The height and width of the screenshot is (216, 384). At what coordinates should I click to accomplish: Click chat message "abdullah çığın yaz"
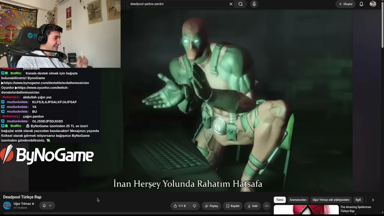[x=37, y=97]
